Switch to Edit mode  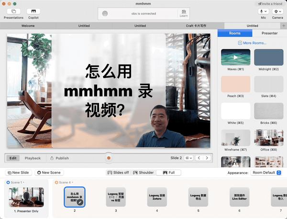[13, 158]
